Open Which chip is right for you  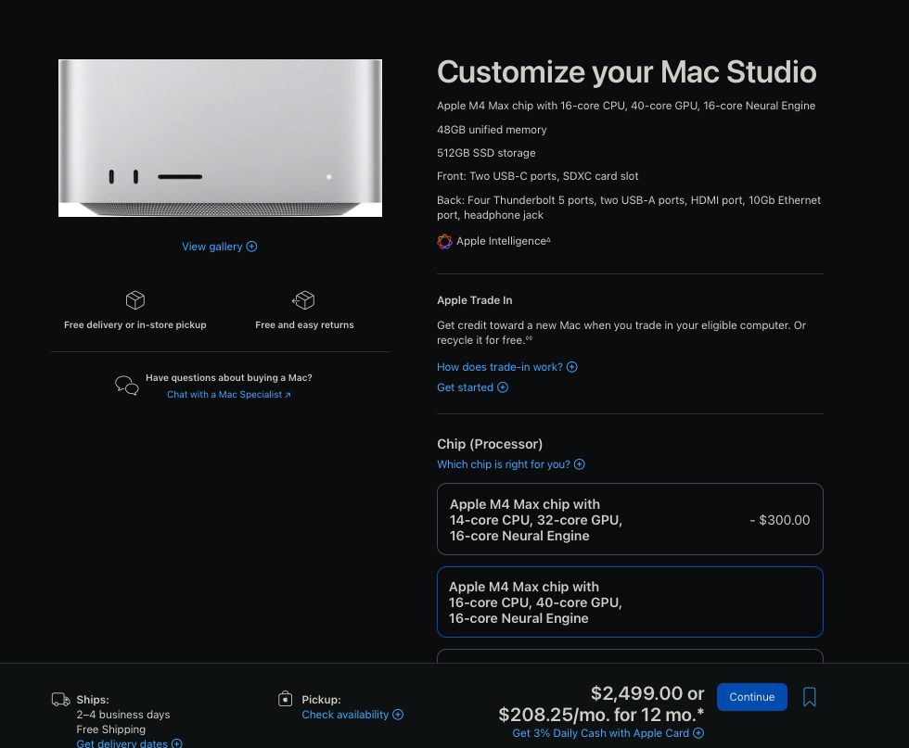(x=511, y=464)
